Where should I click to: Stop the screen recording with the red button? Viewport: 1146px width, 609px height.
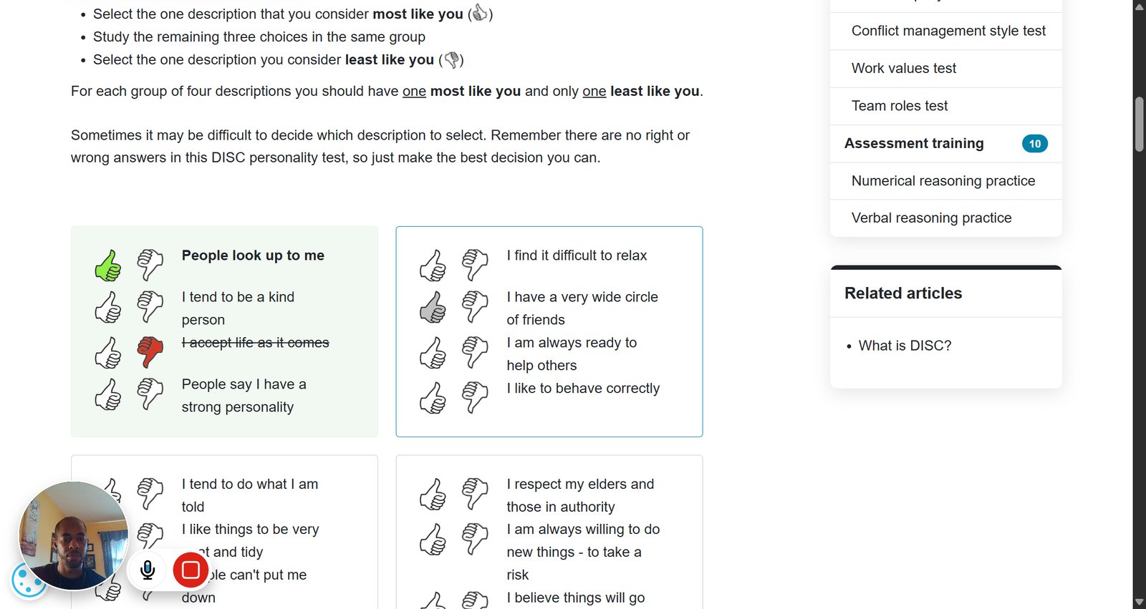click(191, 570)
